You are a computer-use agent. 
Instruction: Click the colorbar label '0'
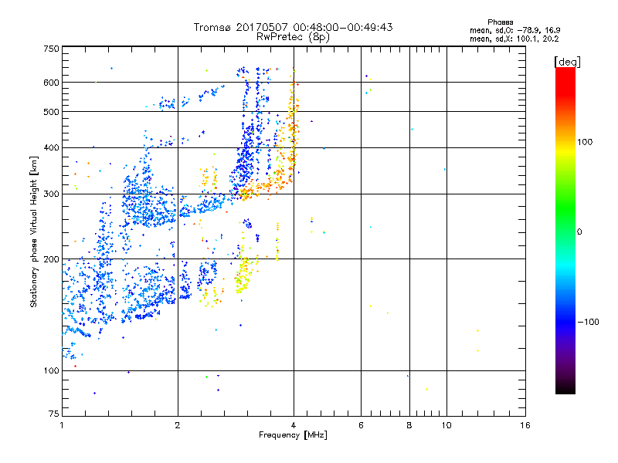pyautogui.click(x=579, y=232)
